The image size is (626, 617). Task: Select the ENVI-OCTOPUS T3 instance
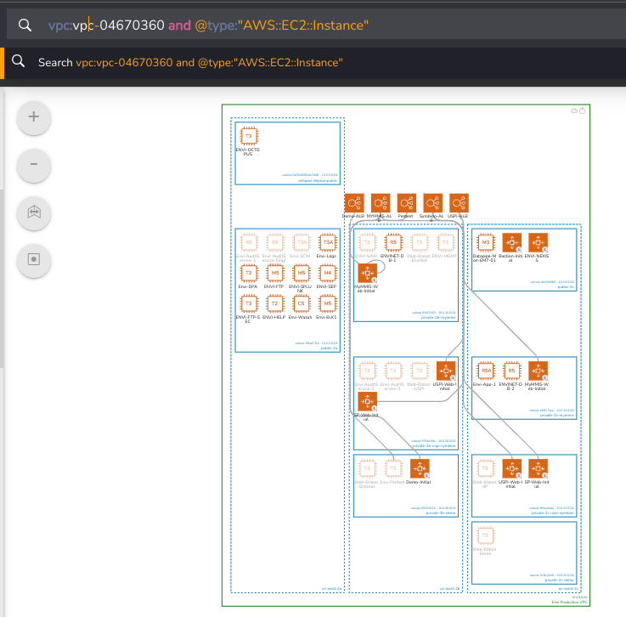[x=249, y=136]
